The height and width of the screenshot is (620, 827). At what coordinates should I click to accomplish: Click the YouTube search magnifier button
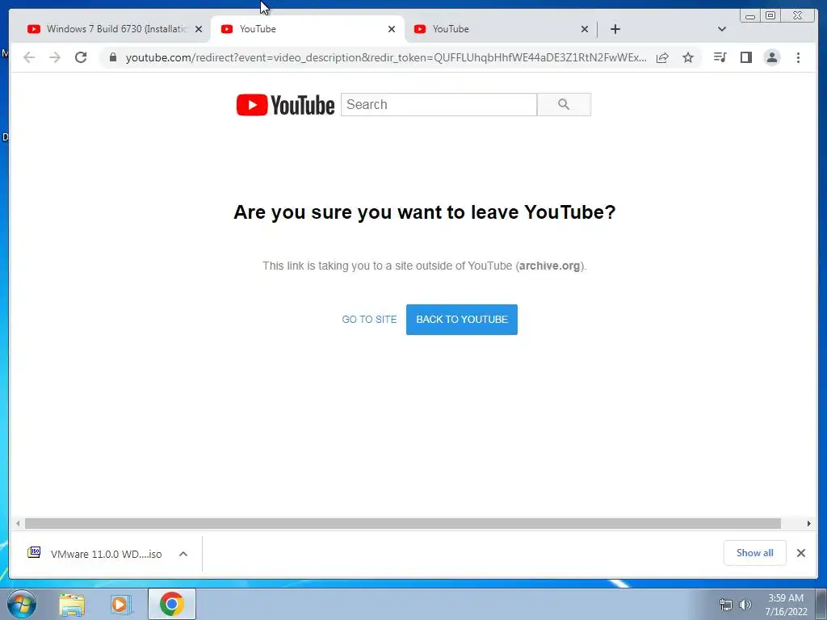pos(564,104)
